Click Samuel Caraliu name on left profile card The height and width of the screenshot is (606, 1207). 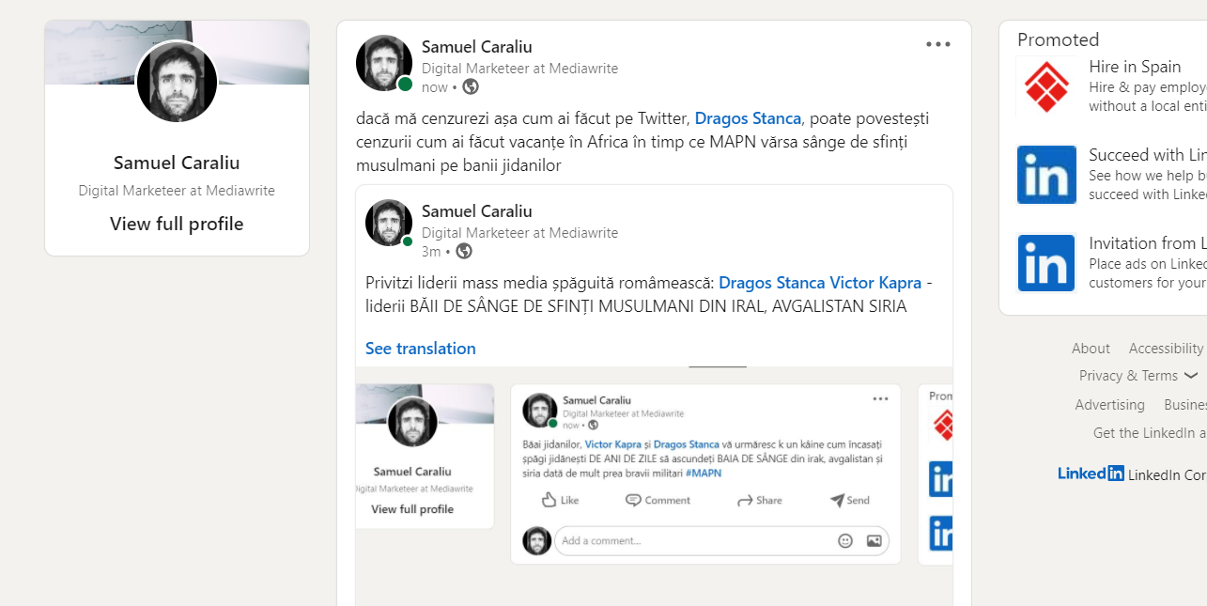pyautogui.click(x=177, y=163)
